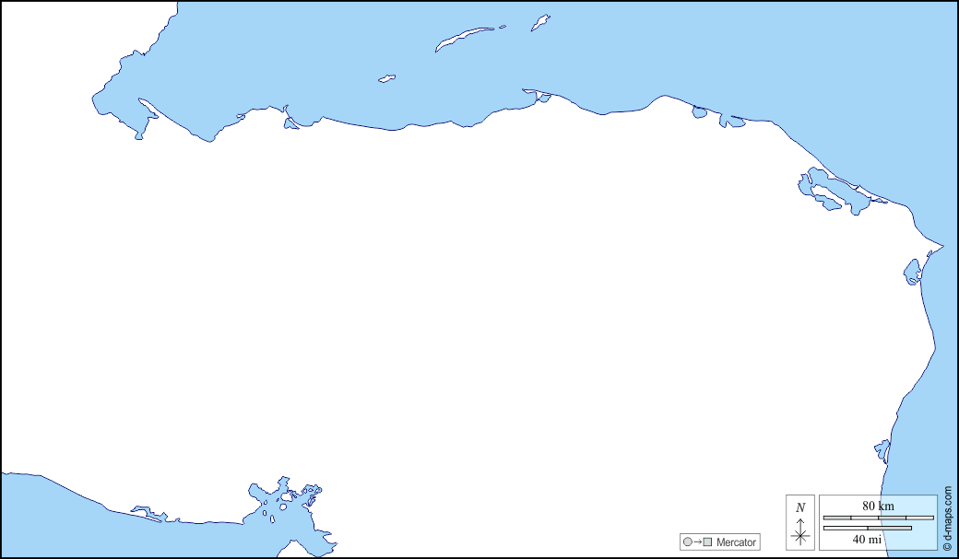Click the Mercator text label

point(738,542)
